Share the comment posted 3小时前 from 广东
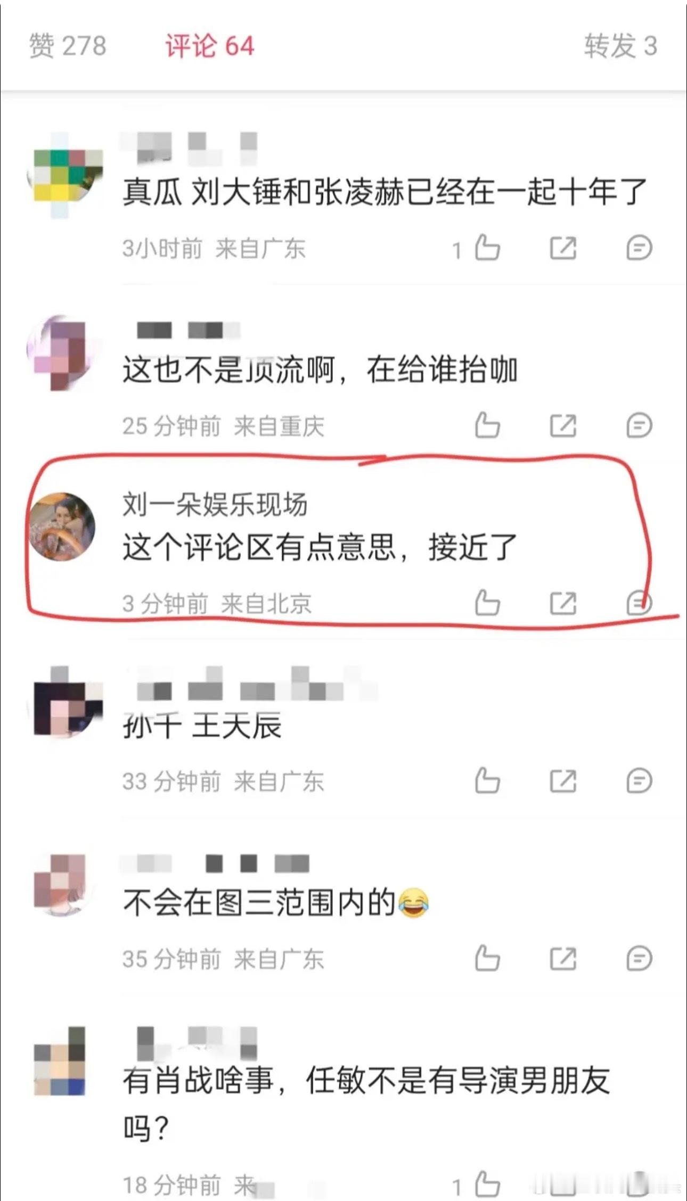The width and height of the screenshot is (687, 1201). tap(563, 248)
